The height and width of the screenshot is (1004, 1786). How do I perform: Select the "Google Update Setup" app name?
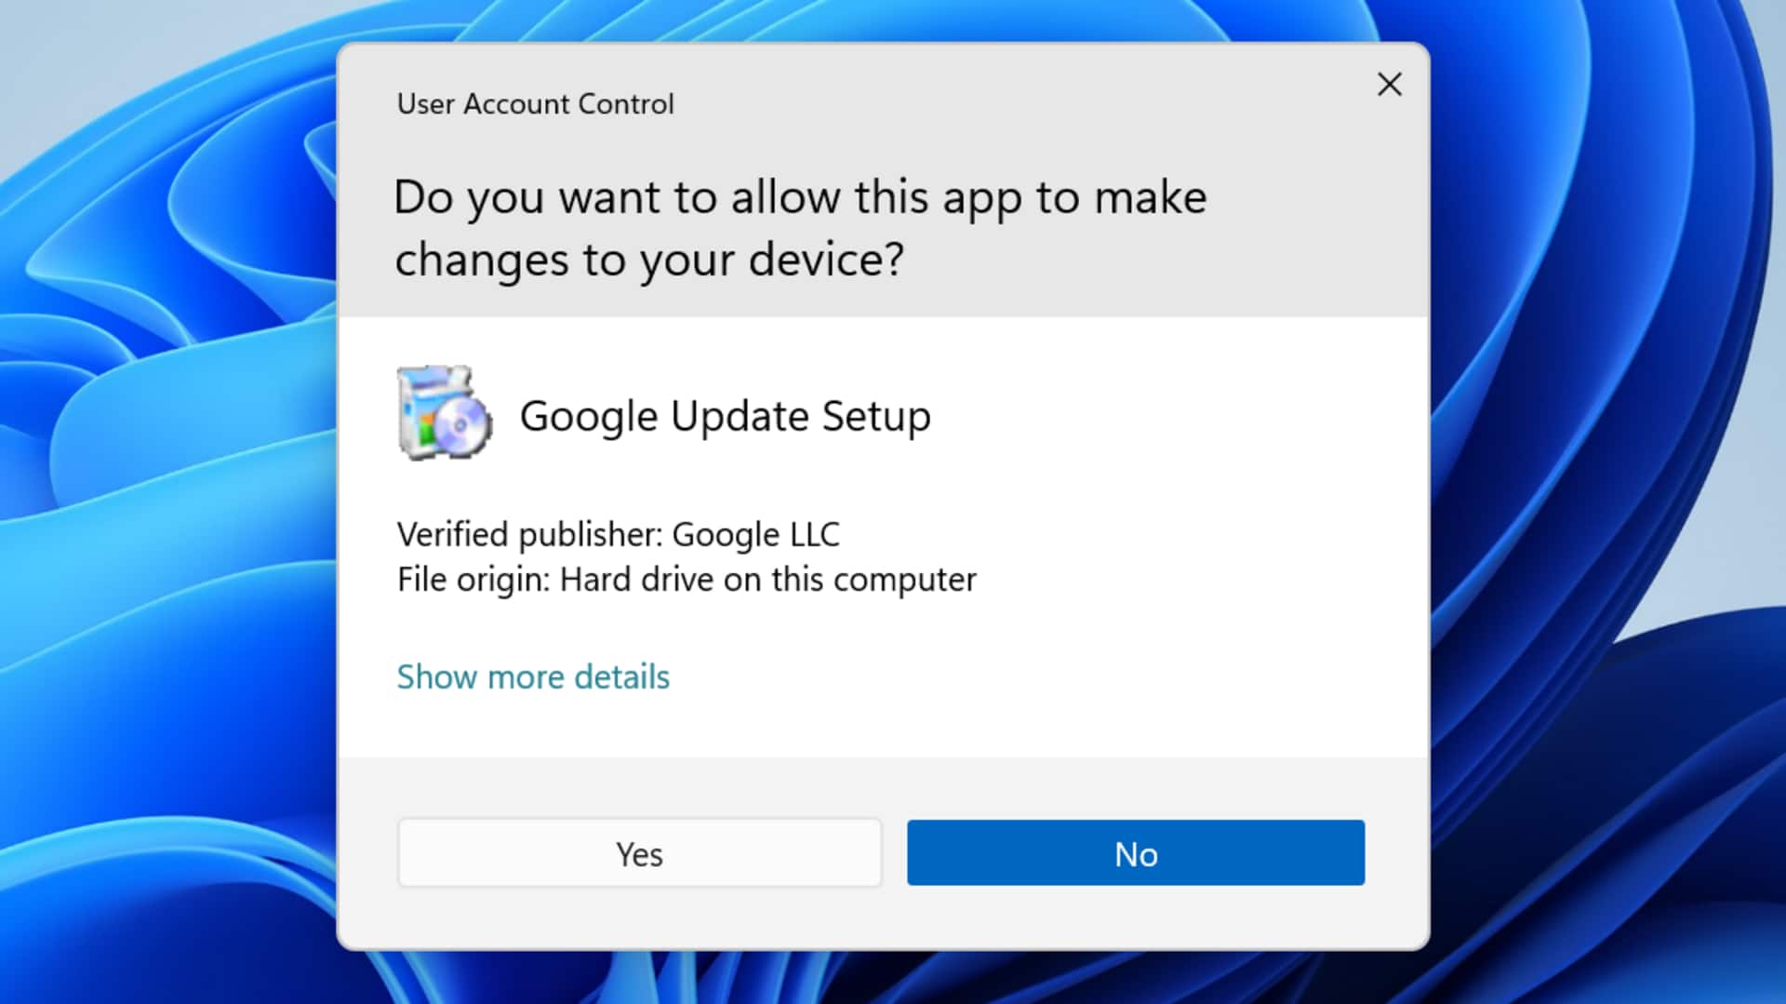725,416
